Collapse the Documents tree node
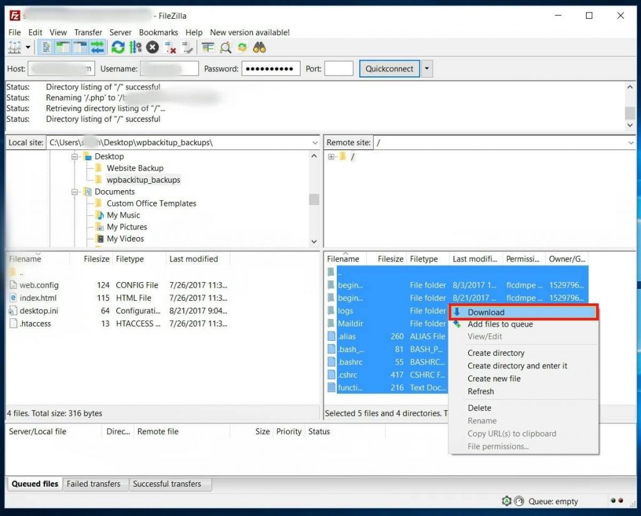641x516 pixels. 74,191
